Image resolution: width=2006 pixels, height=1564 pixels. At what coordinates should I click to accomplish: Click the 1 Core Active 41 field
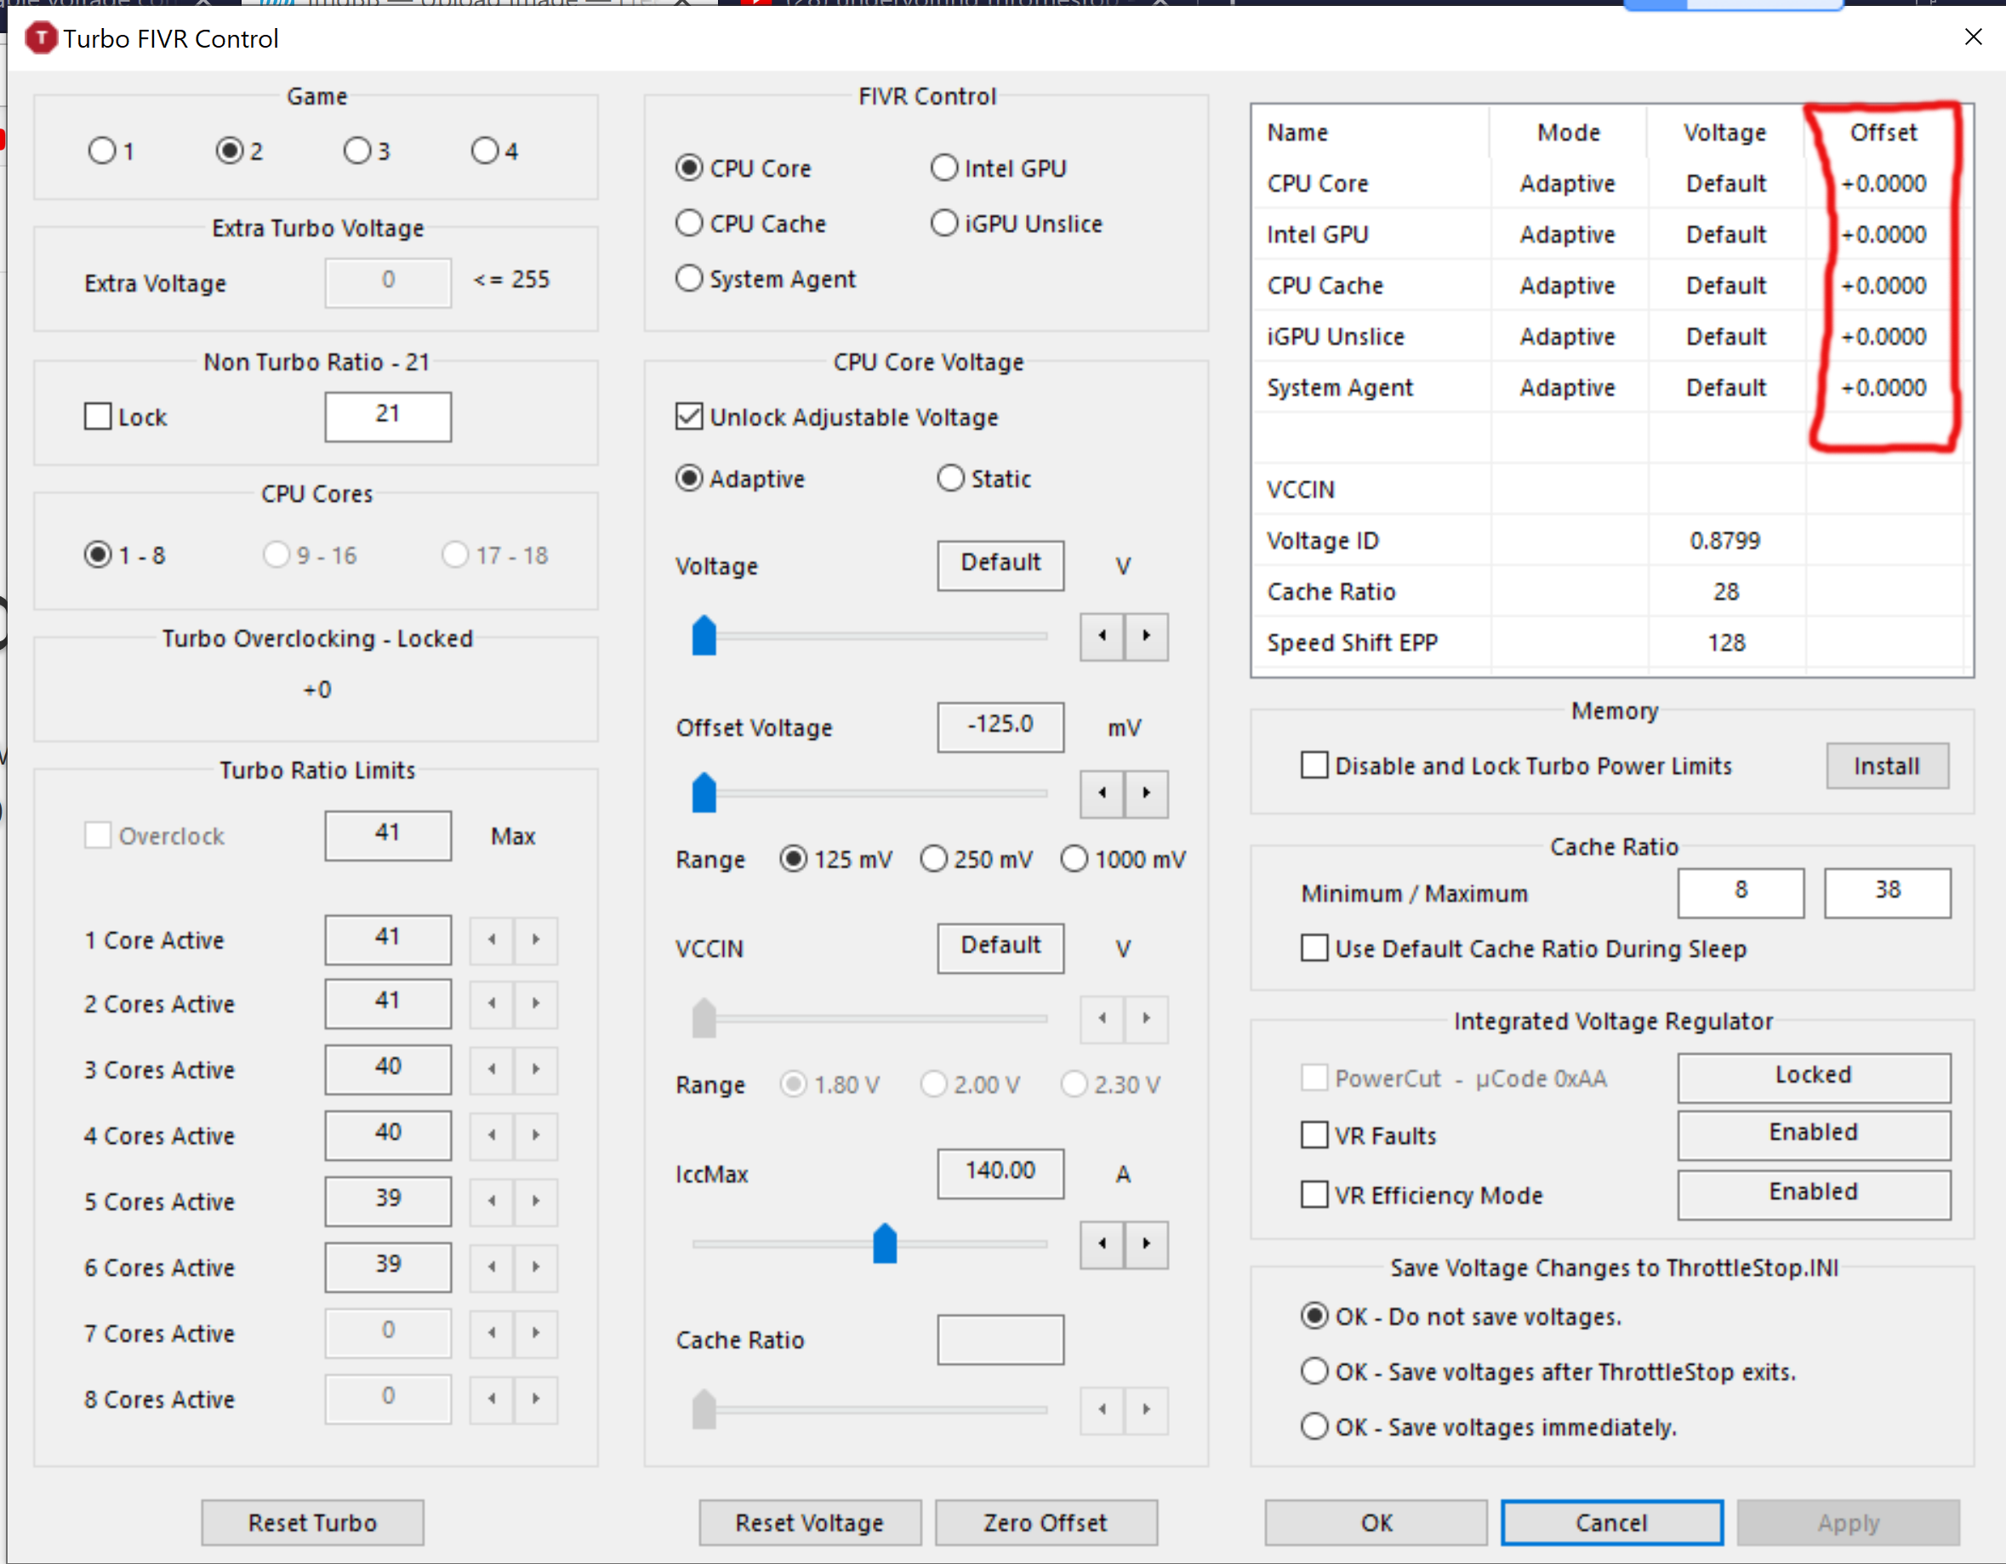[x=388, y=940]
